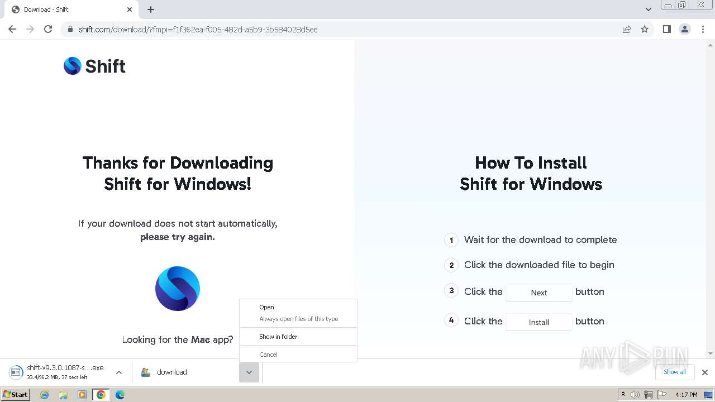
Task: Click the taskbar clock 4:17 PM
Action: coord(687,395)
